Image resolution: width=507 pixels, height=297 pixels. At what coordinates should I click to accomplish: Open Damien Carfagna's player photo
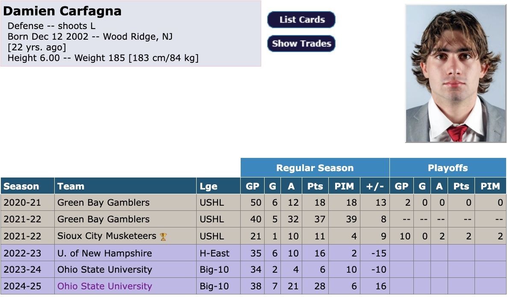click(x=455, y=73)
